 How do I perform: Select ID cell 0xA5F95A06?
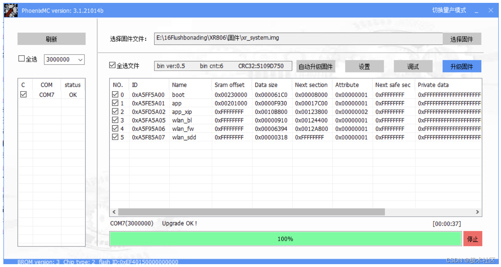point(148,128)
